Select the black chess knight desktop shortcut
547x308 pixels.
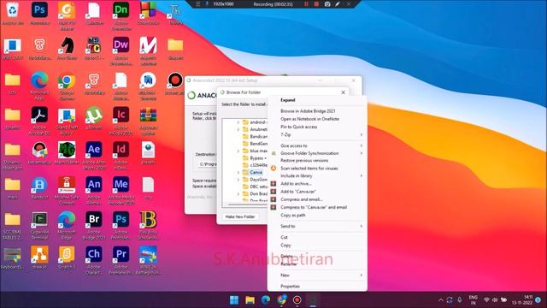tap(67, 45)
